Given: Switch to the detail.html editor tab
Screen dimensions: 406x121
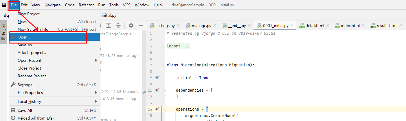Looking at the screenshot, I should (314, 26).
